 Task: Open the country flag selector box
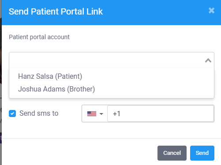95,114
